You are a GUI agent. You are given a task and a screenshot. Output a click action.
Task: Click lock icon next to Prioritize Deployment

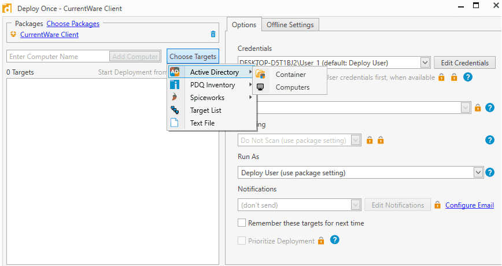pyautogui.click(x=321, y=241)
